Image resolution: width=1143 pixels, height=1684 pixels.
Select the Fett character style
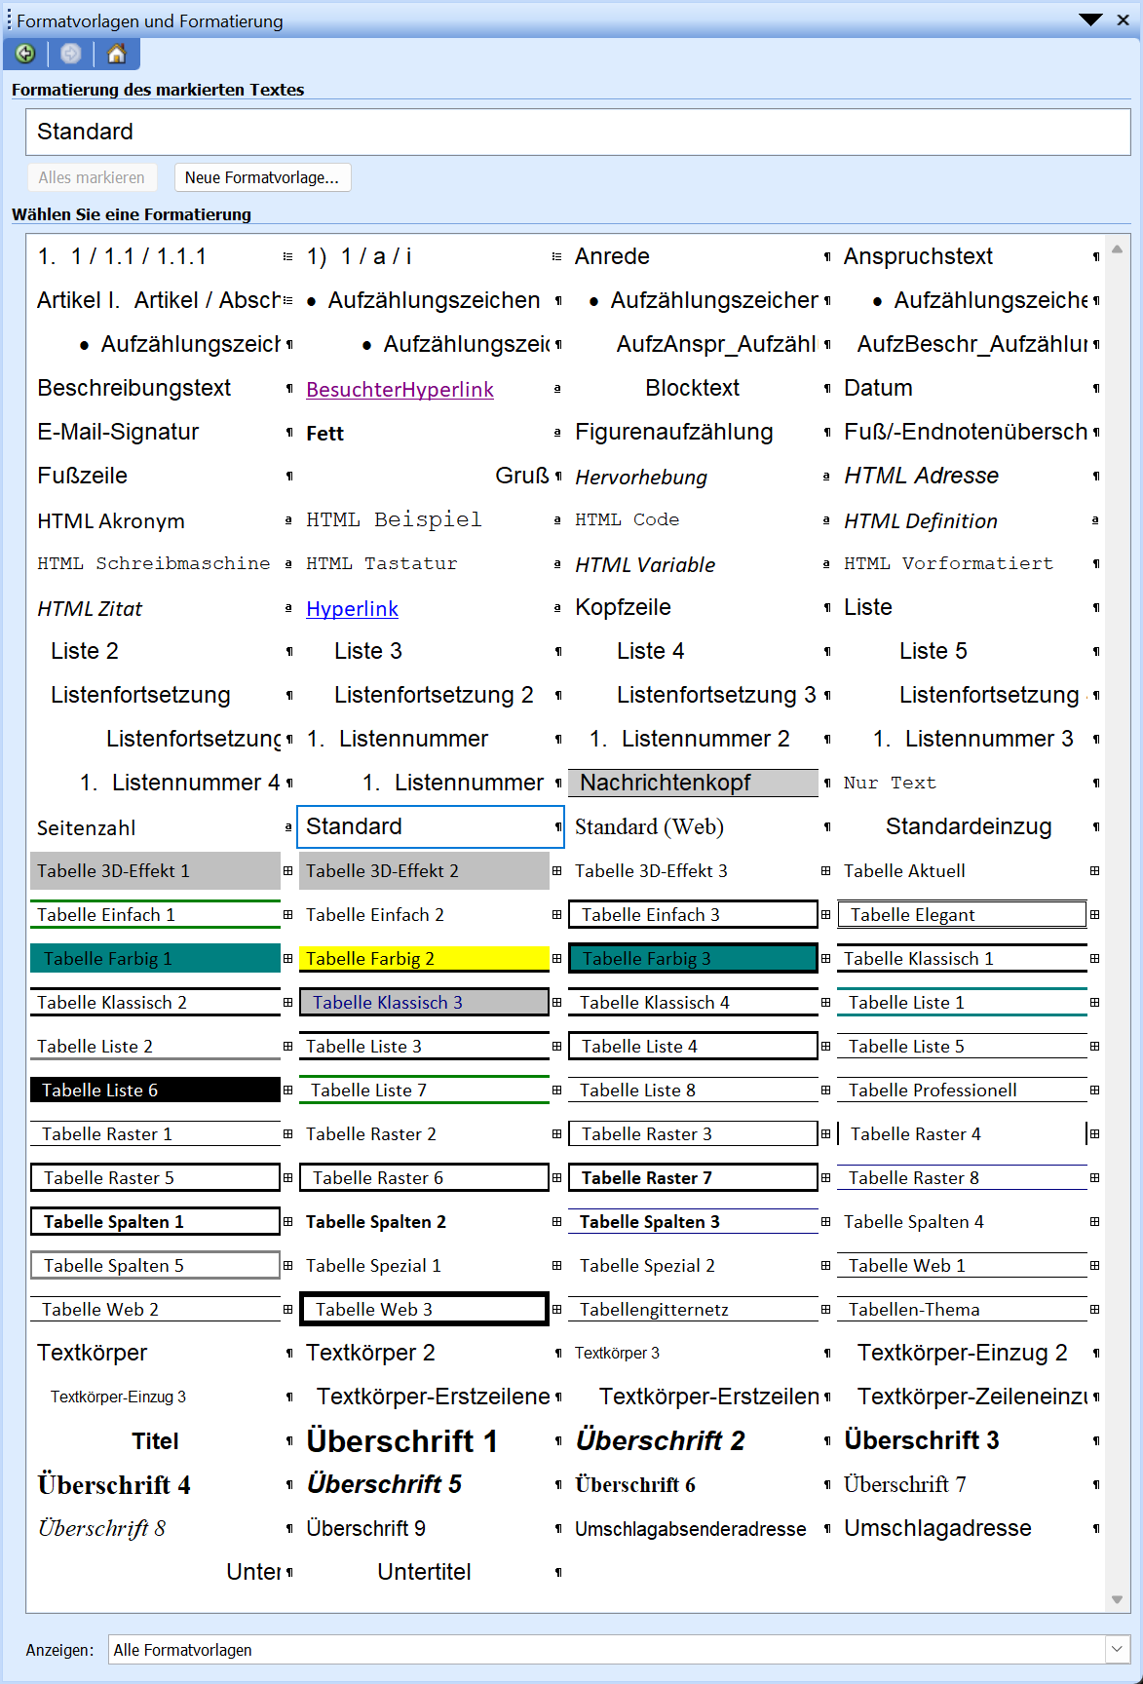coord(324,434)
